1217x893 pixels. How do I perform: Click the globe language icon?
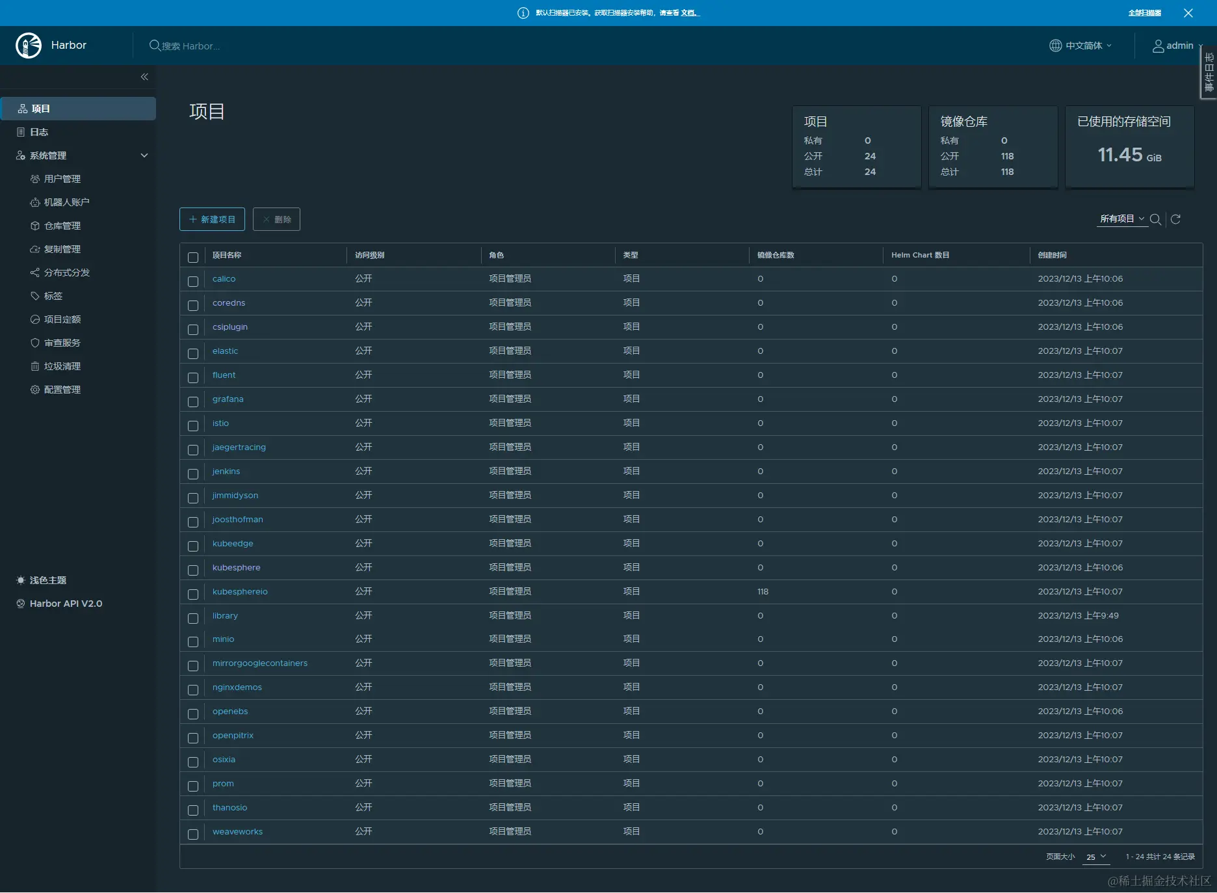(1055, 46)
